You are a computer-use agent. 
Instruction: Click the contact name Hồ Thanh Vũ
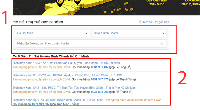124,92
